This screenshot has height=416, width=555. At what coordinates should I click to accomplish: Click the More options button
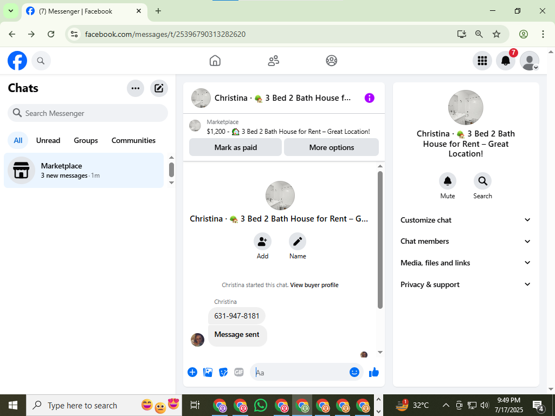pos(331,147)
